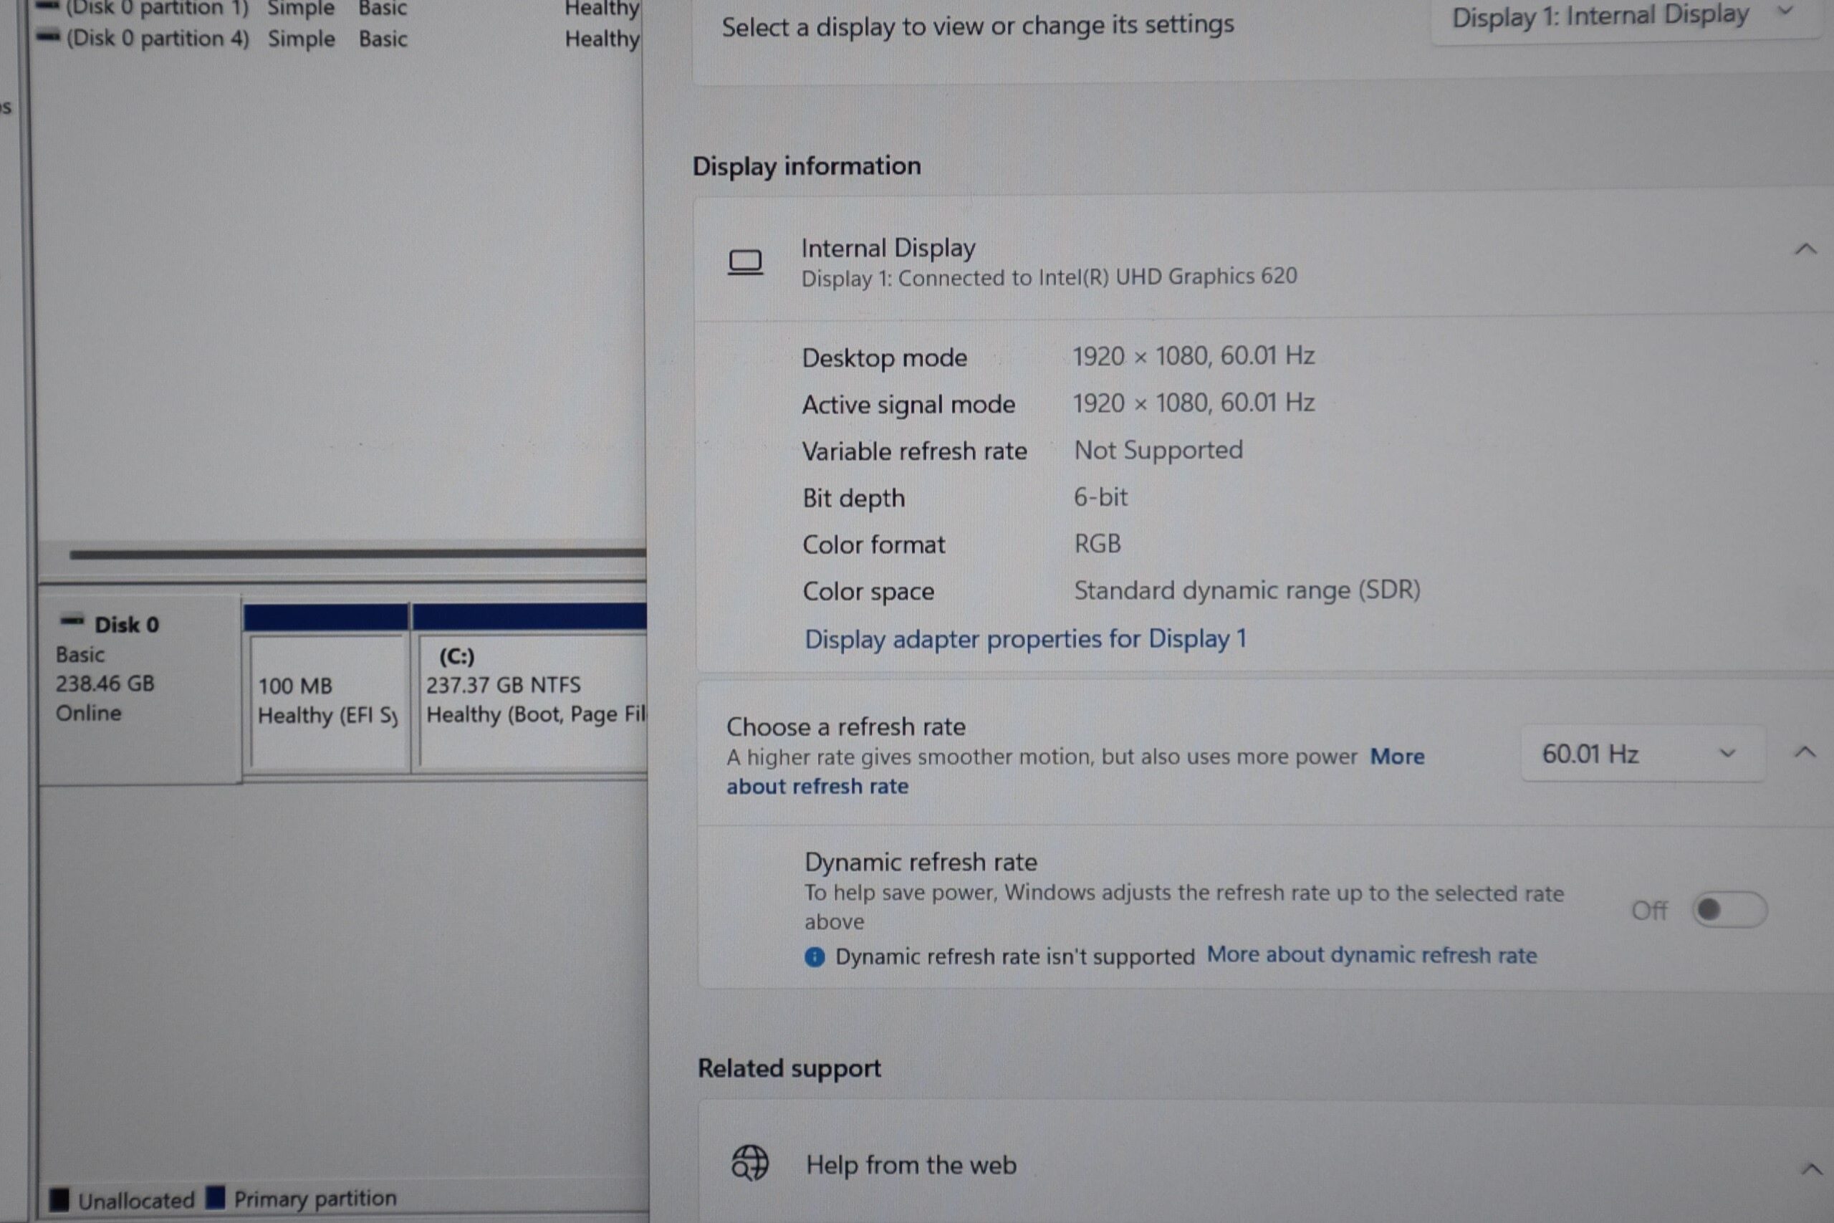Open Display adapter properties for Display 1
Viewport: 1834px width, 1223px height.
1025,639
